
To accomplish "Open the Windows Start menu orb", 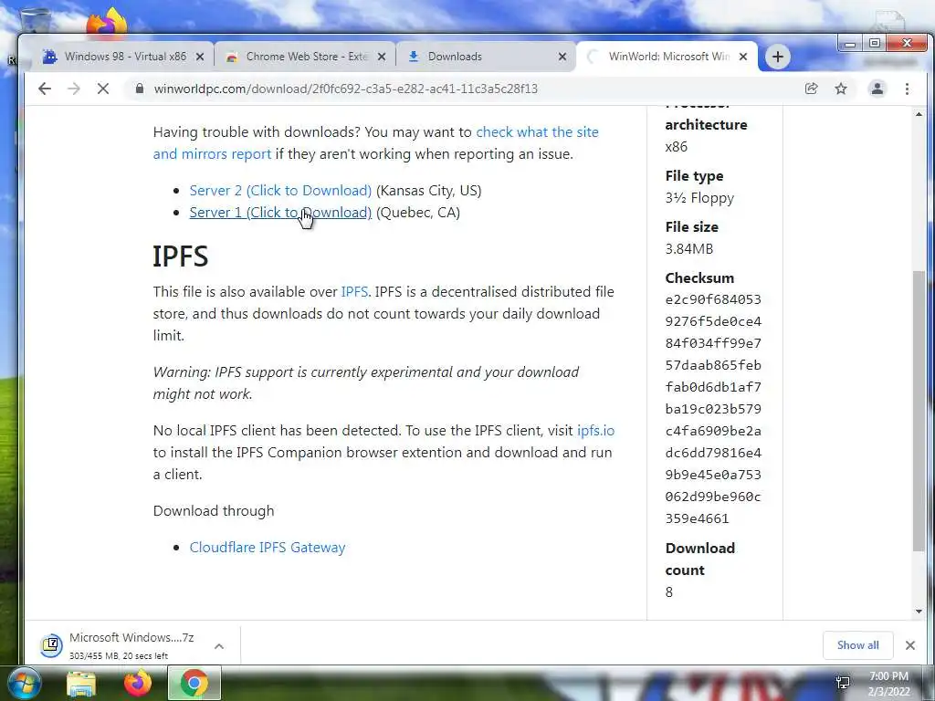I will 23,683.
